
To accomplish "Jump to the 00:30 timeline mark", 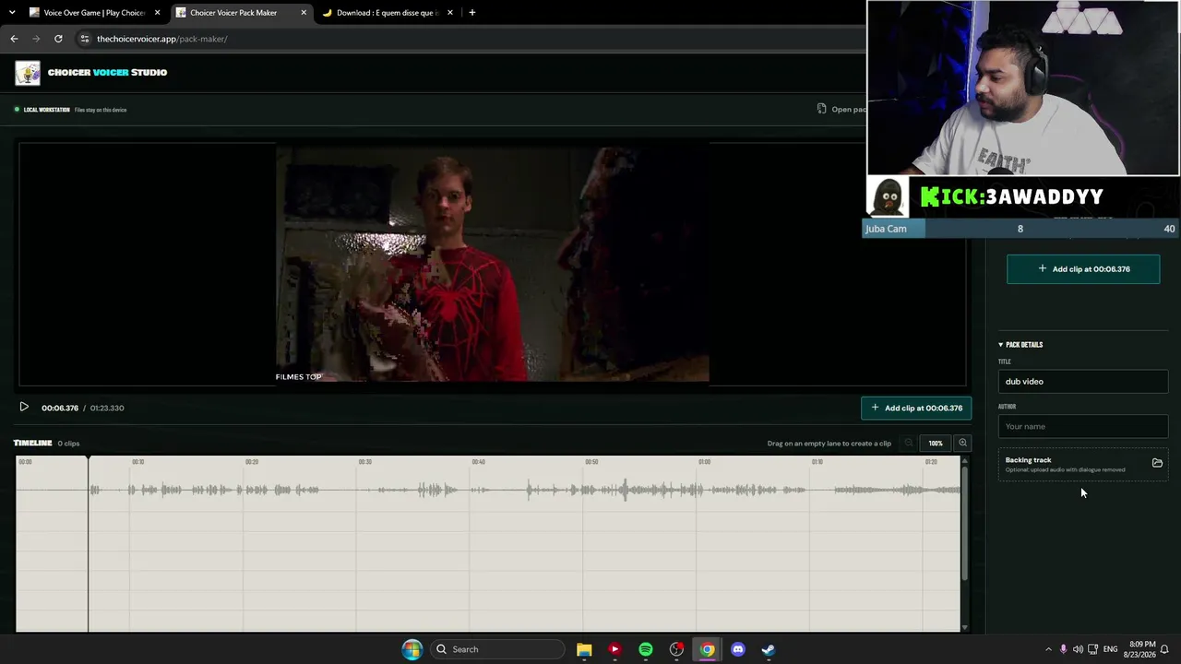I will point(365,461).
